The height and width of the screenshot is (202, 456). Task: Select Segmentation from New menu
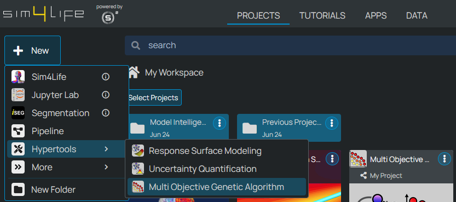point(67,113)
